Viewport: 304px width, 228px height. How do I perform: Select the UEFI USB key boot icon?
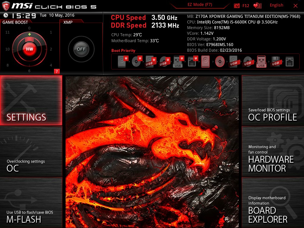tap(178, 62)
